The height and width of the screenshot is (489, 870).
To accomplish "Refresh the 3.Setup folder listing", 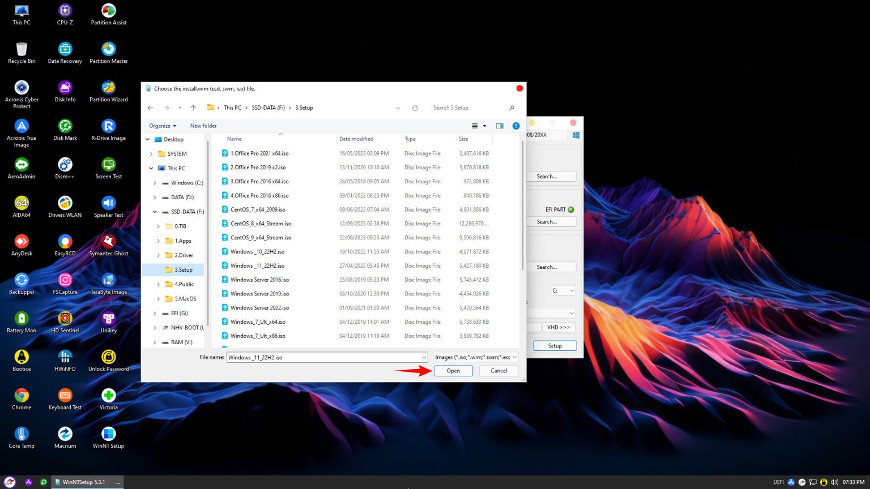I will [415, 108].
